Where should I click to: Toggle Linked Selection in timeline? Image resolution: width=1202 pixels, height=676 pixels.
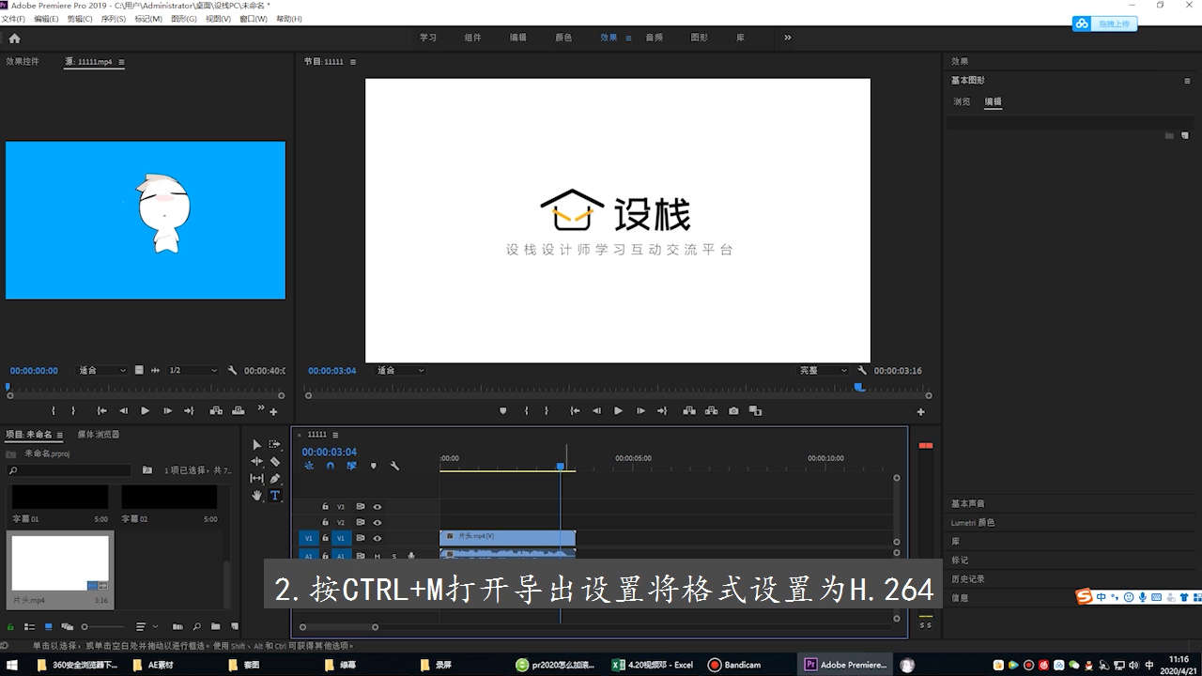click(x=351, y=466)
